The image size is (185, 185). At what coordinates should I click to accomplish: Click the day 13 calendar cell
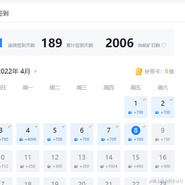pyautogui.click(x=82, y=161)
